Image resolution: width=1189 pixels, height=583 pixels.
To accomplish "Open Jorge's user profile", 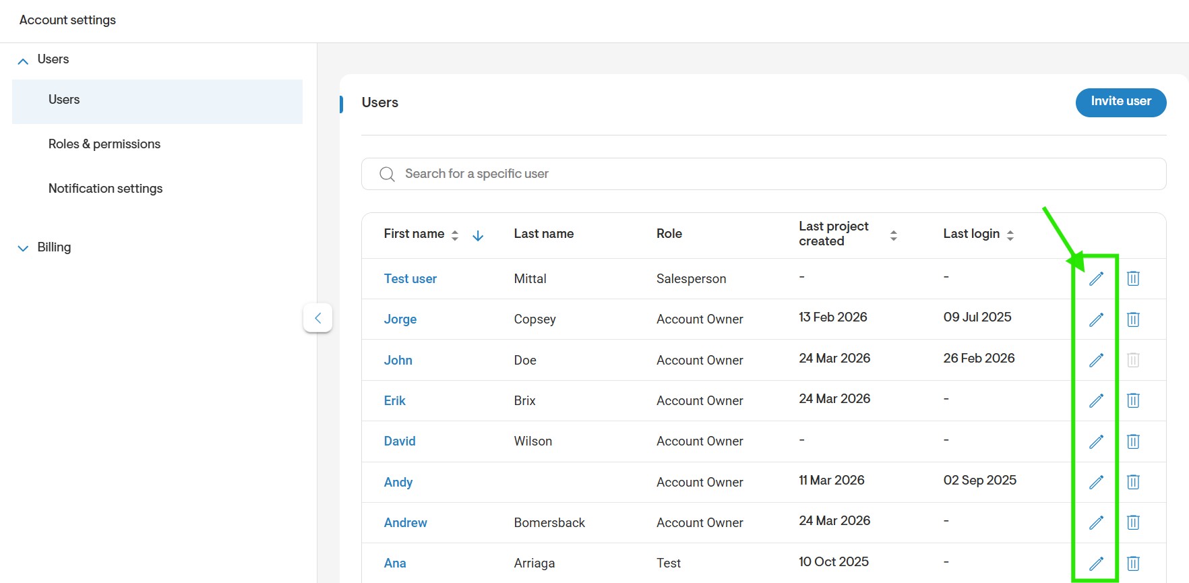I will point(400,319).
